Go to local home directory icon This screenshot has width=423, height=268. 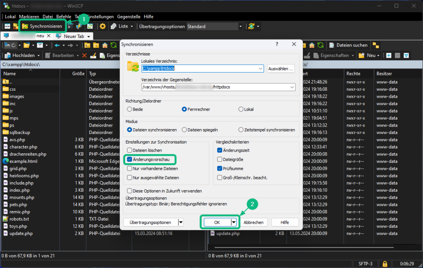(x=105, y=45)
